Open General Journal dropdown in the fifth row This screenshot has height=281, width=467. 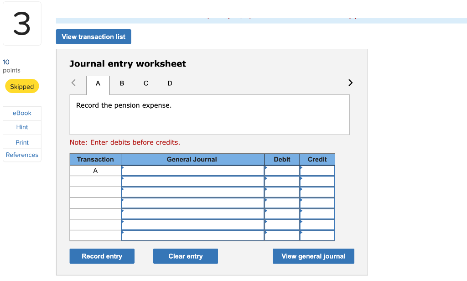[192, 213]
